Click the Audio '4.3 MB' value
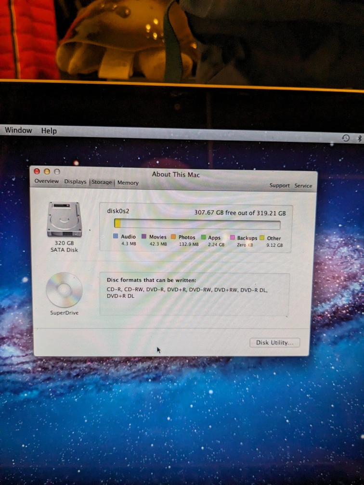 click(x=129, y=244)
